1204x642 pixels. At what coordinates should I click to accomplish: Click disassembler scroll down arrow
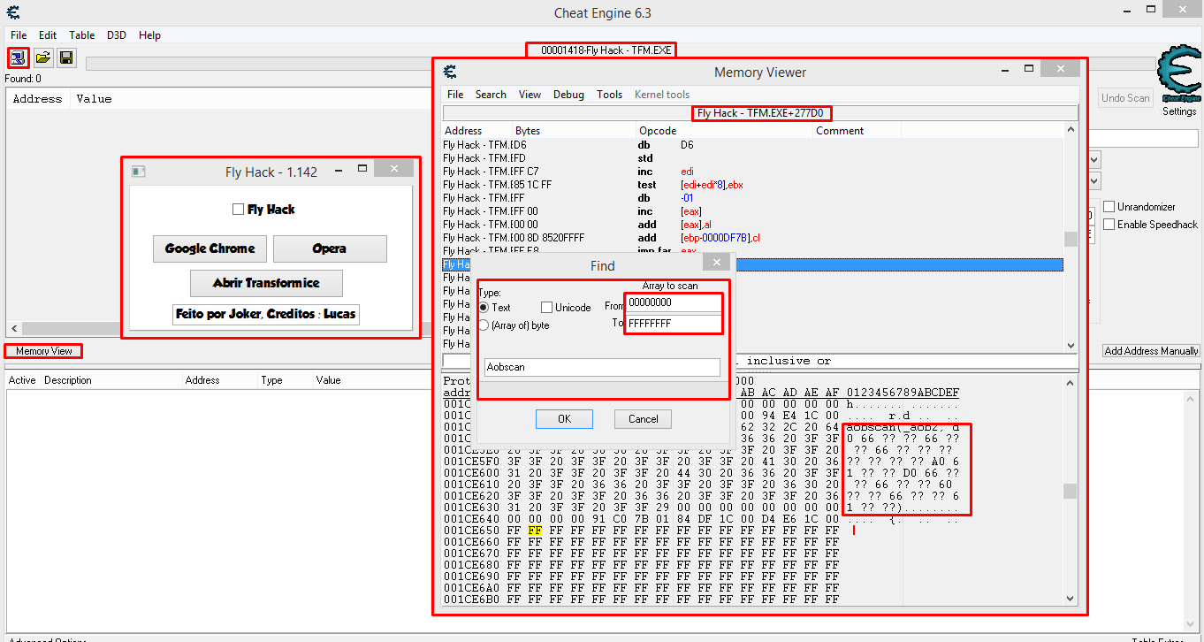1071,346
